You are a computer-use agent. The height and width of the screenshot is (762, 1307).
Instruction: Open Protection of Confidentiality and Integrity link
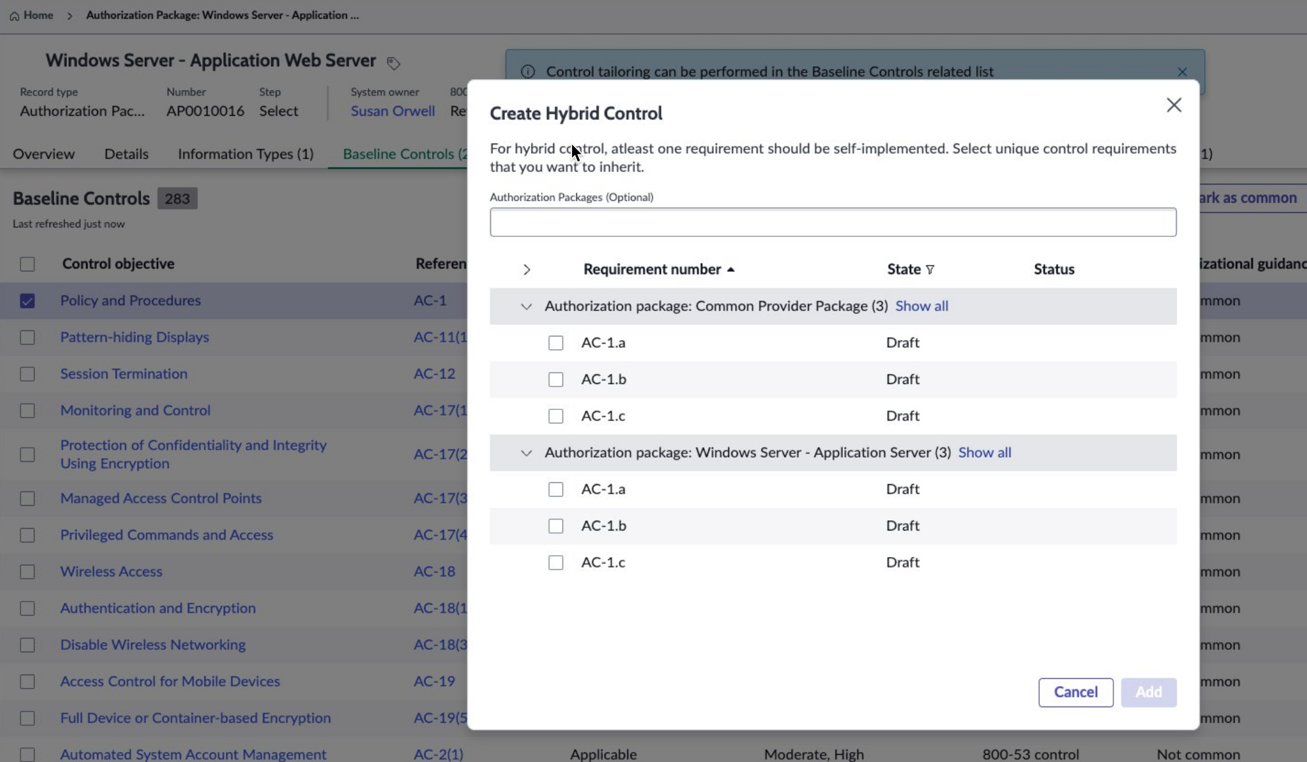point(193,454)
